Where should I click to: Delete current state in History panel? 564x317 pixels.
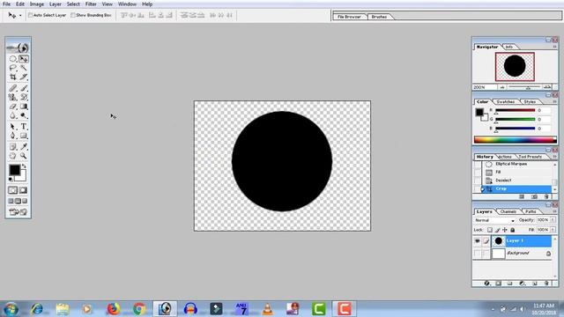coord(546,196)
